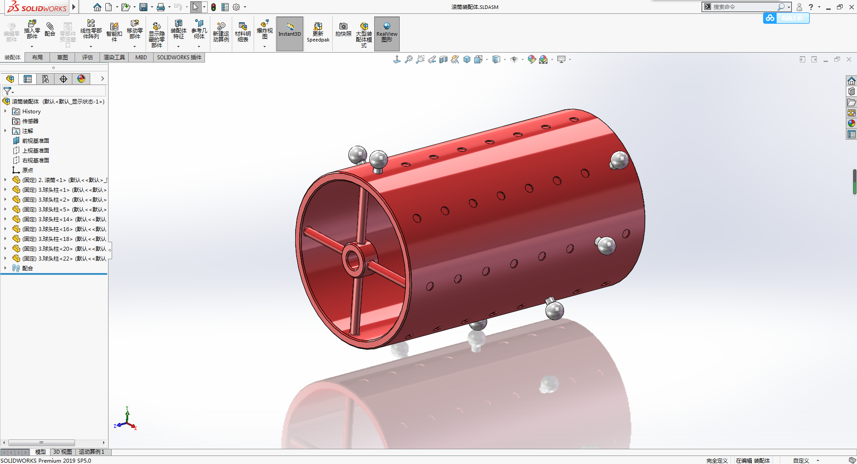The height and width of the screenshot is (464, 857).
Task: Expand the 配合 mates folder
Action: (5, 268)
